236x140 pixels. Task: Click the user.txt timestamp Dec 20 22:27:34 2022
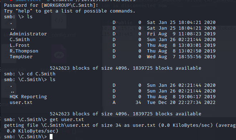tap(181, 102)
